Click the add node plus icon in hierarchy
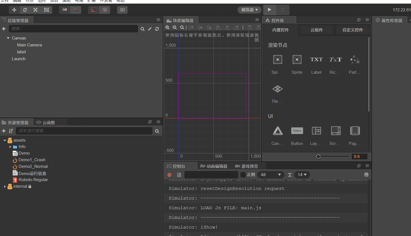This screenshot has height=236, width=411. pos(4,29)
